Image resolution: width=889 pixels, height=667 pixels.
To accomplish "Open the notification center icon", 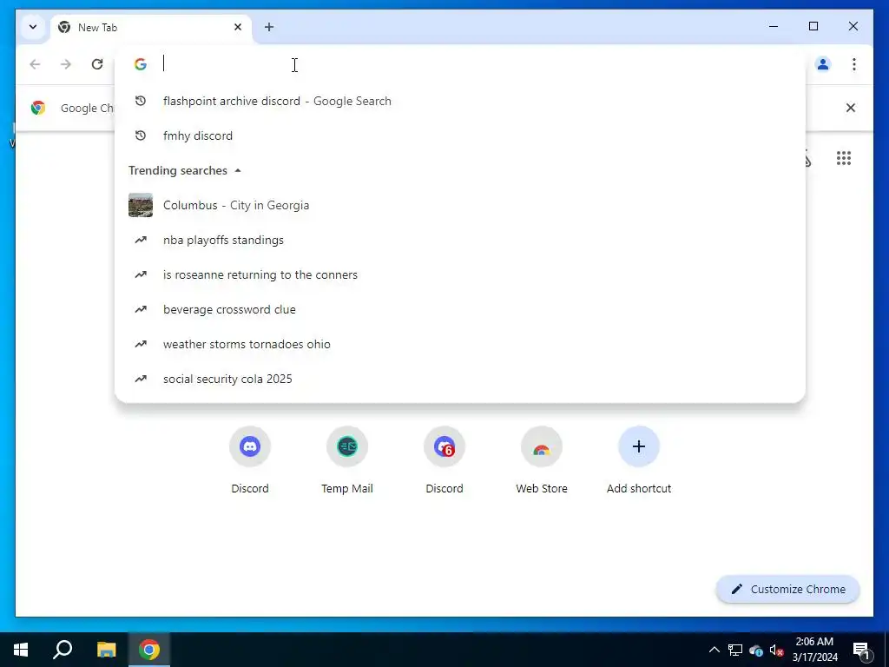I will point(861,650).
